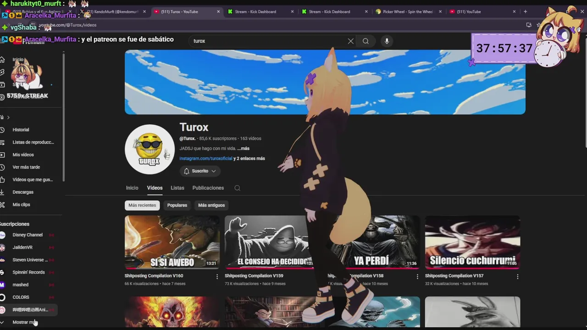The height and width of the screenshot is (330, 587).
Task: Open mashed subscription channel
Action: point(28,285)
